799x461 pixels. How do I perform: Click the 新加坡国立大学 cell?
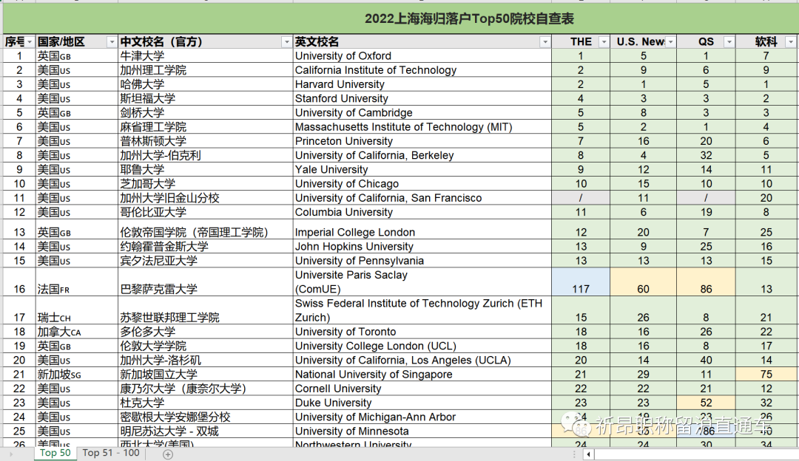coord(206,375)
